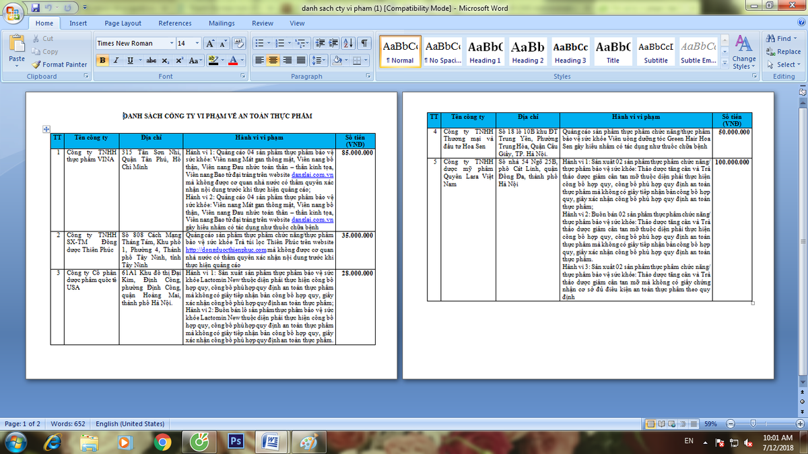Toggle Bold formatting off

click(x=103, y=60)
